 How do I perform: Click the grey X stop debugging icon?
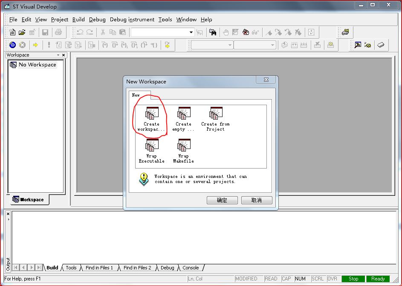[22, 45]
